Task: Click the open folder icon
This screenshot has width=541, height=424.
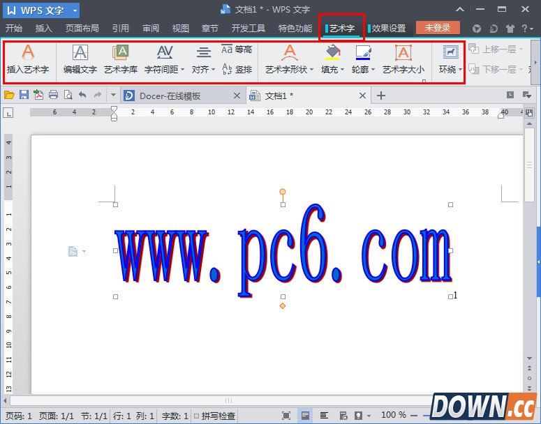Action: (9, 95)
